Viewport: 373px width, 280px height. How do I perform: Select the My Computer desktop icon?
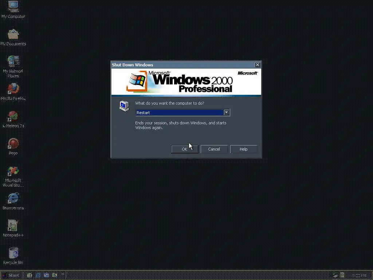13,10
